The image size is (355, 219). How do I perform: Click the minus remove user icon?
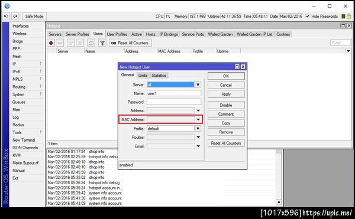click(x=60, y=43)
